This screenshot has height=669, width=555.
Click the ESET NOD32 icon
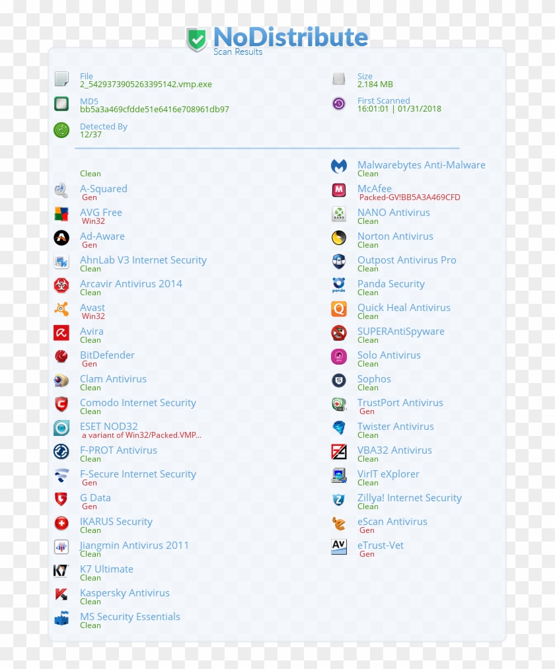click(x=61, y=428)
